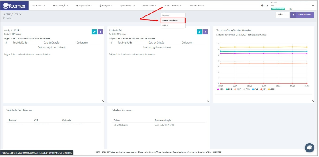Screen dimensions: 319x157
Task: Edit the Analytics DI widget
Action: tap(200, 32)
